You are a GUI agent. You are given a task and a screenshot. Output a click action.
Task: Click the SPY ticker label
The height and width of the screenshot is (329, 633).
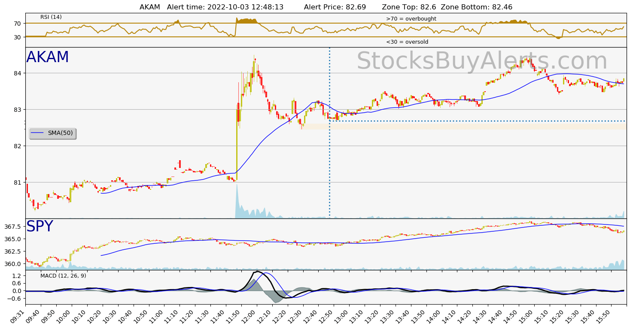[x=40, y=227]
